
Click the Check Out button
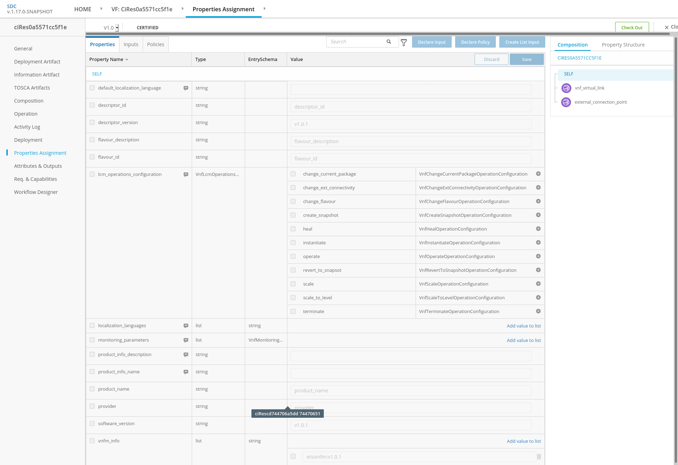click(x=632, y=27)
